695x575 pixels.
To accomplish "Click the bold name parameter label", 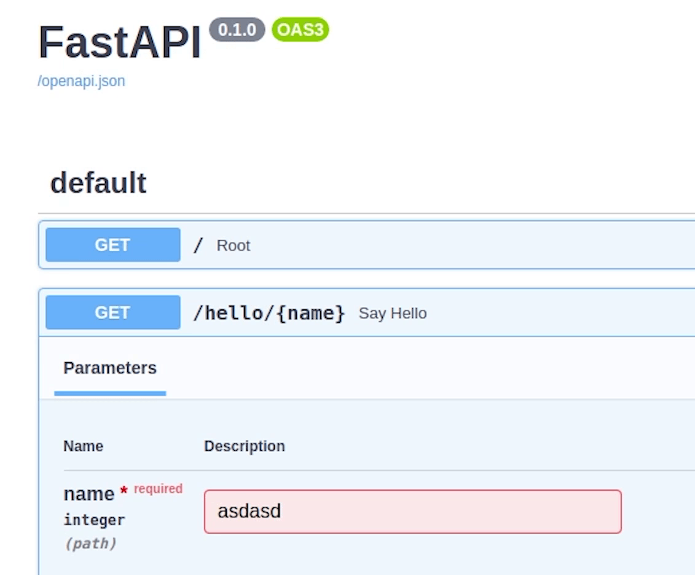I will click(x=88, y=494).
